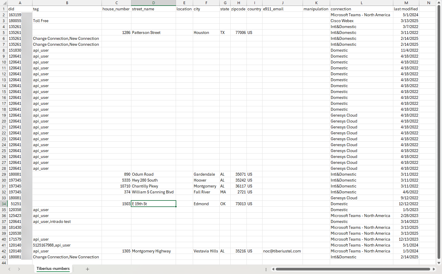Screen dimensions: 442x274
Task: Select the 'Montgomery Highway' cell
Action: (154, 251)
